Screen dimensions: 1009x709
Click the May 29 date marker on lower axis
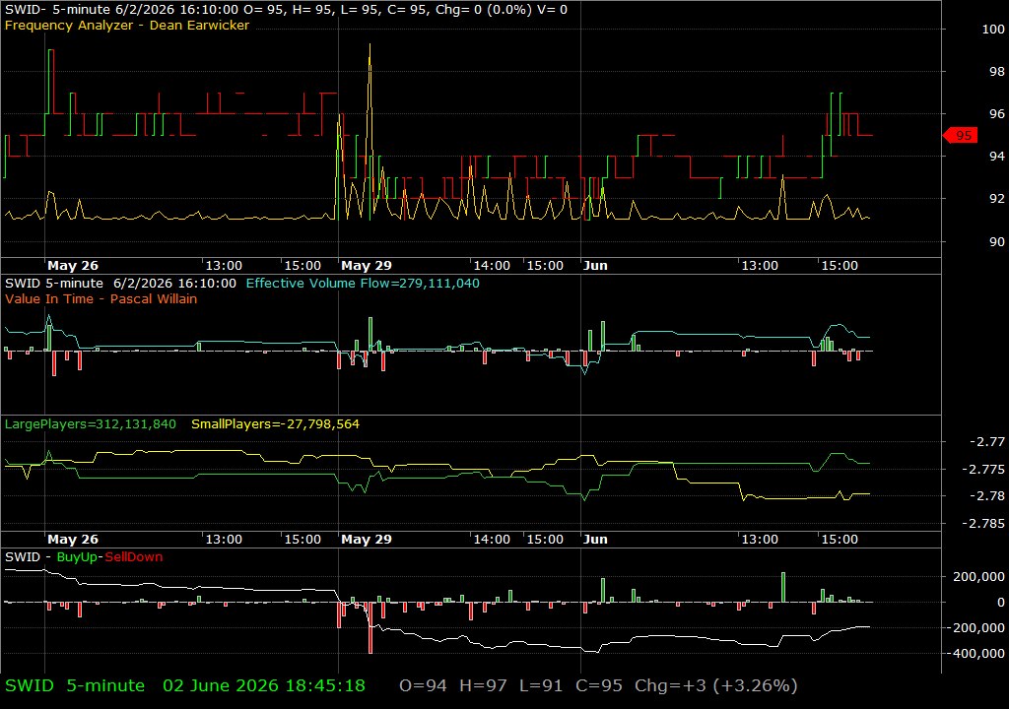[367, 540]
